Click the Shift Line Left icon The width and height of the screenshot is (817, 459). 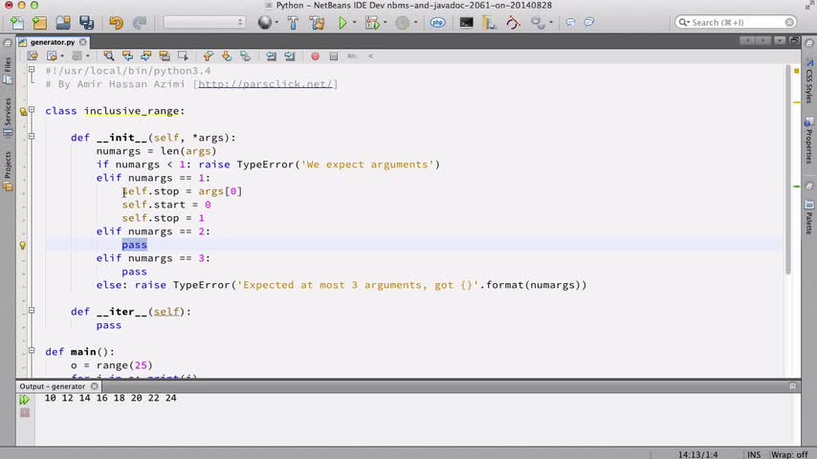click(x=271, y=55)
